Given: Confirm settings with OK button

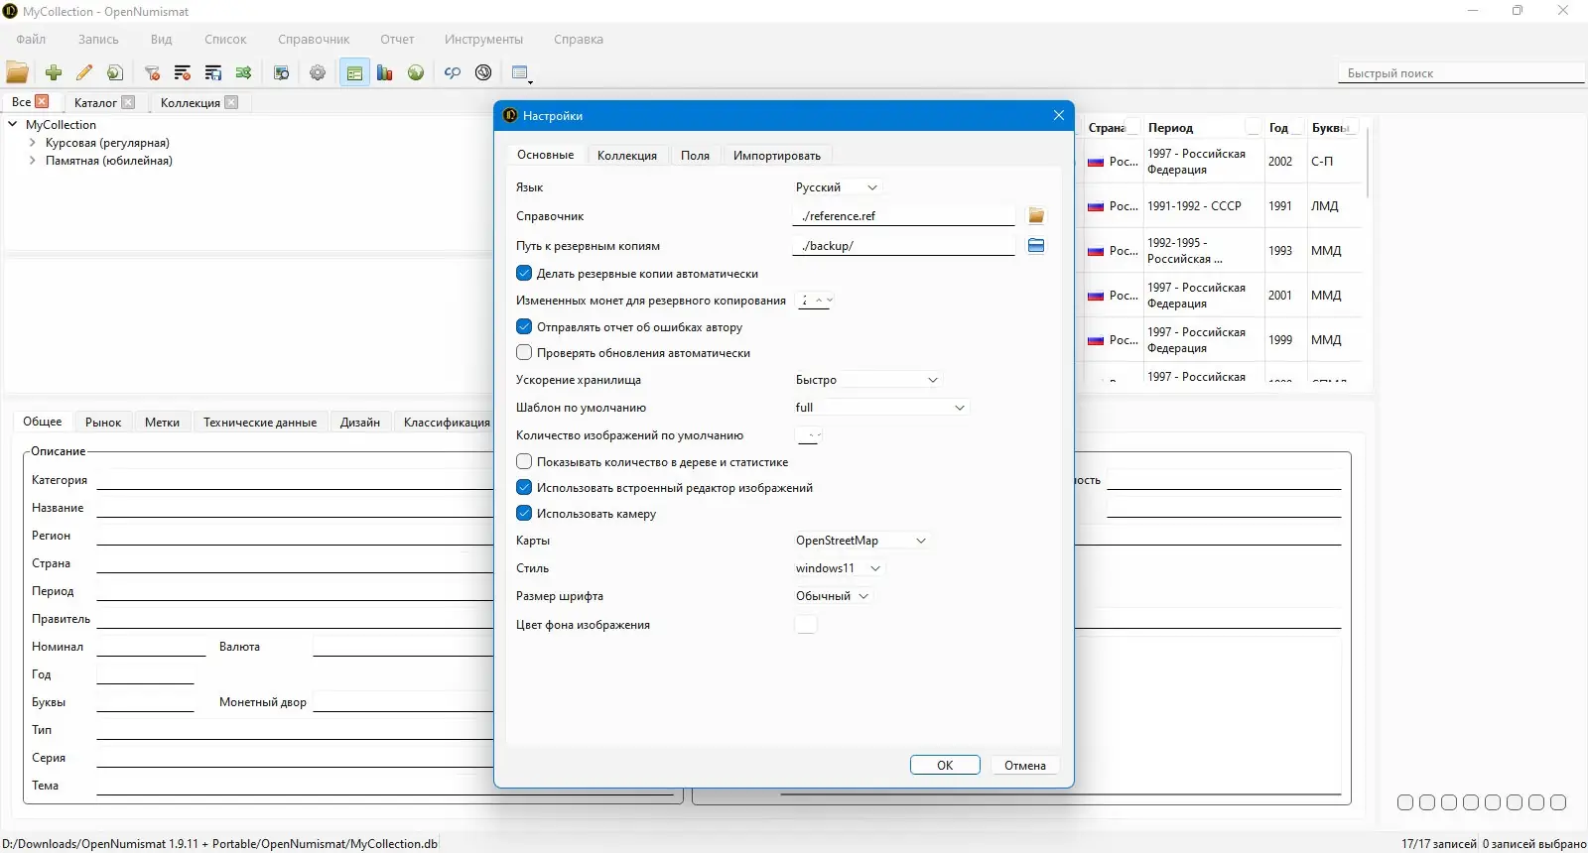Looking at the screenshot, I should pyautogui.click(x=945, y=766).
